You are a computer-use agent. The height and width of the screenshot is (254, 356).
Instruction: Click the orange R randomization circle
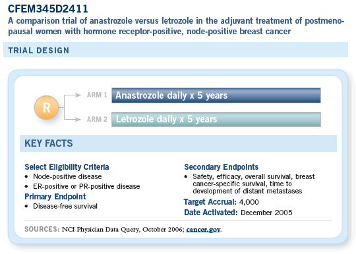point(46,107)
